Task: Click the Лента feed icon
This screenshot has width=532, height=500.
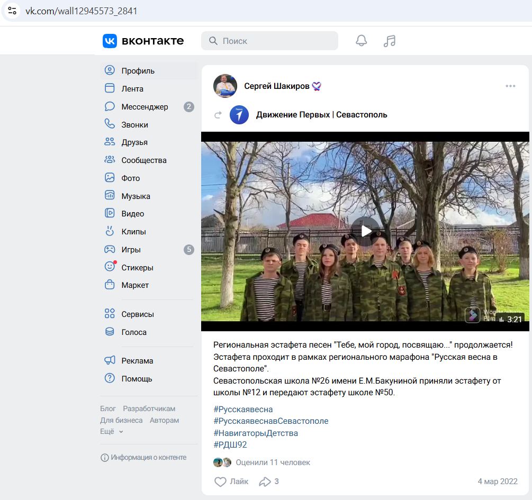Action: [x=110, y=88]
